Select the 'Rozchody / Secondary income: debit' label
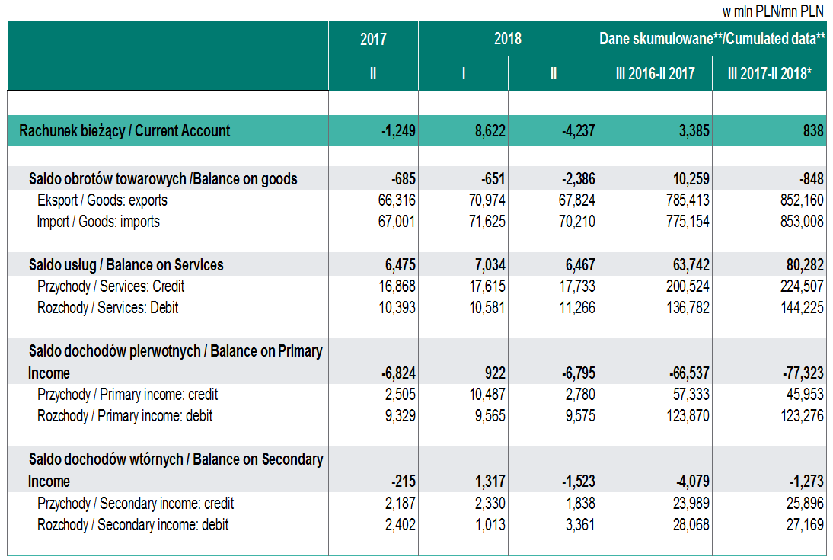833x560 pixels. pos(132,524)
